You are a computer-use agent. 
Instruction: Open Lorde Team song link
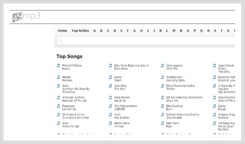(118, 79)
